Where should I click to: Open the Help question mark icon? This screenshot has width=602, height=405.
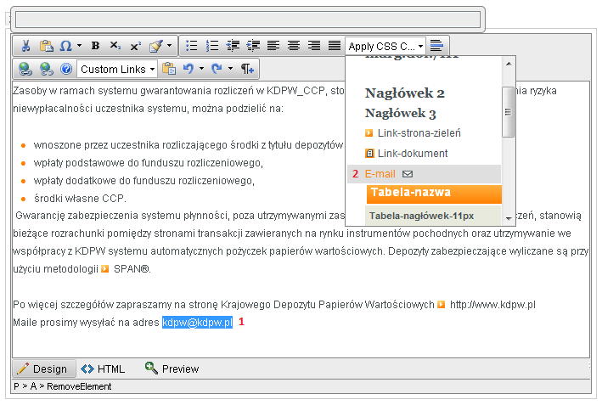click(x=66, y=69)
